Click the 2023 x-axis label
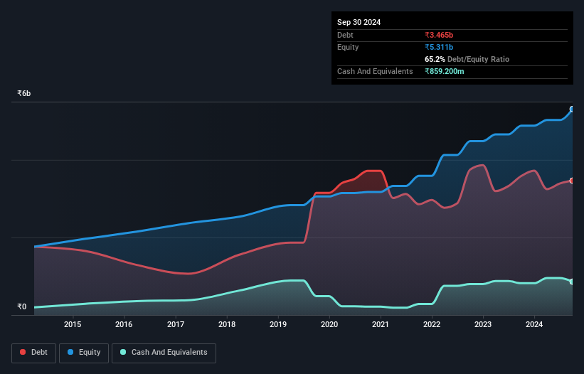The width and height of the screenshot is (584, 374). coord(483,324)
